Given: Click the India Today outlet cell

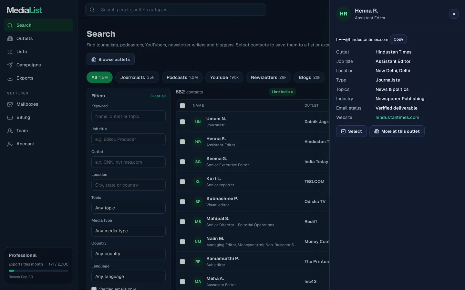Looking at the screenshot, I should 316,162.
